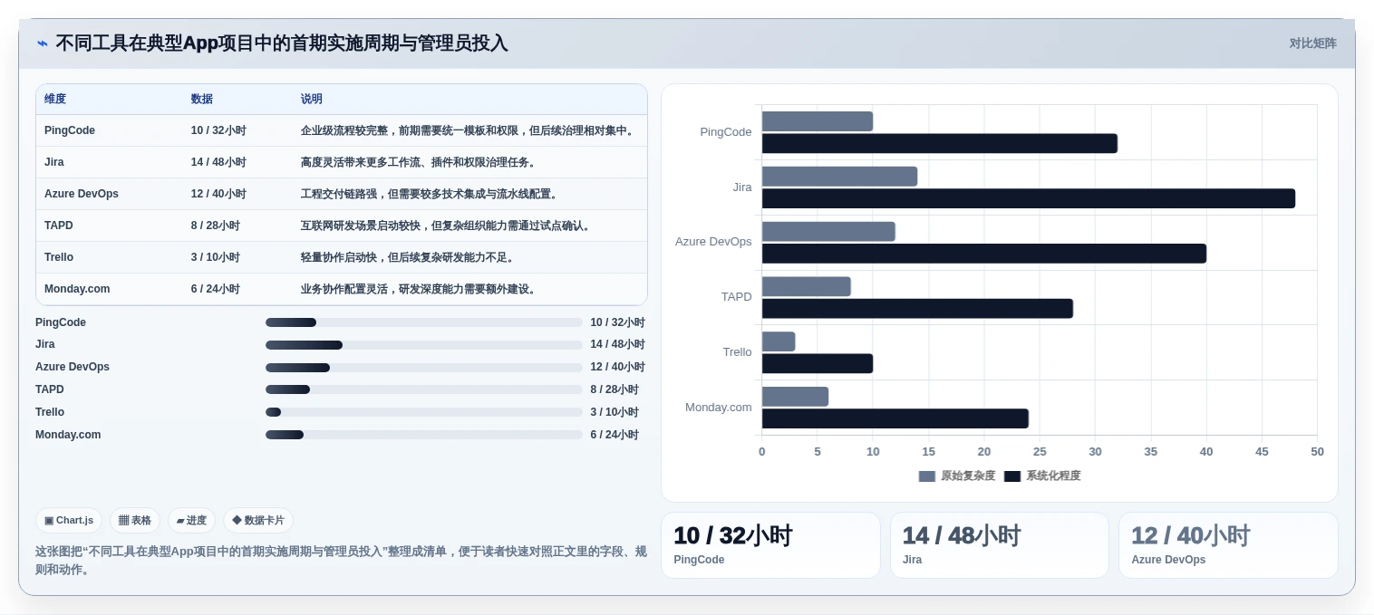Click the PingCode dark bar in chart
The image size is (1374, 615).
[940, 143]
